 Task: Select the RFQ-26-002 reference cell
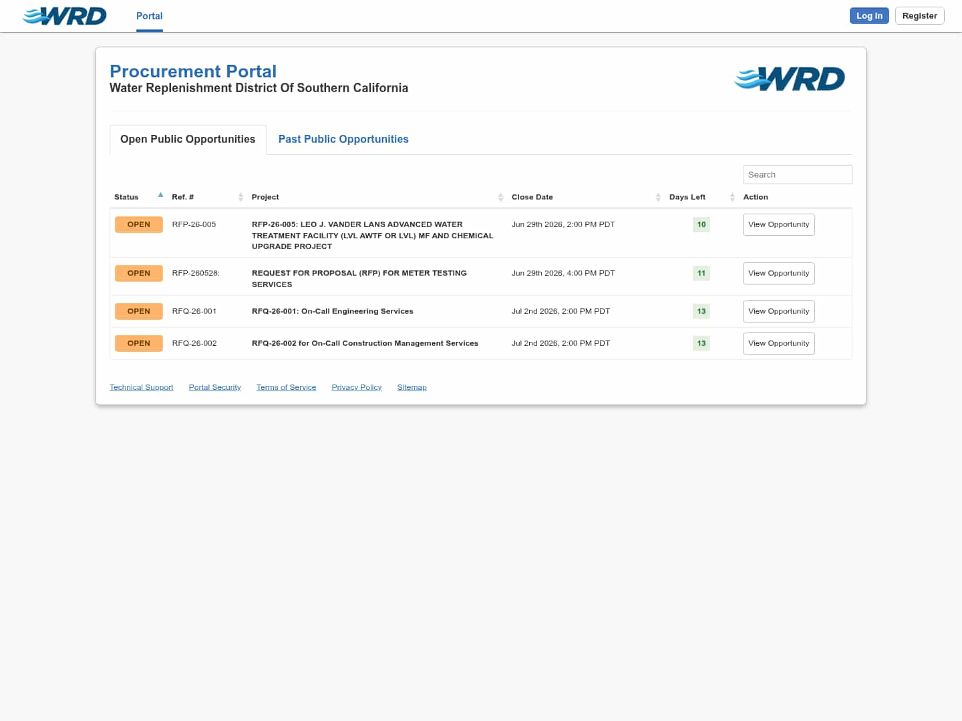tap(194, 343)
